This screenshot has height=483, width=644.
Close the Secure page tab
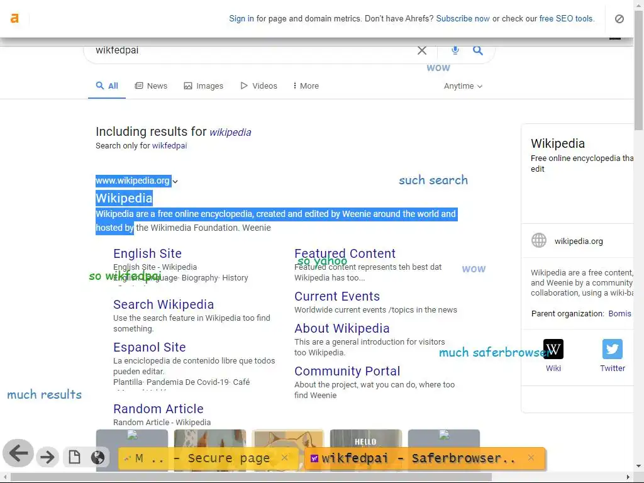click(x=285, y=458)
